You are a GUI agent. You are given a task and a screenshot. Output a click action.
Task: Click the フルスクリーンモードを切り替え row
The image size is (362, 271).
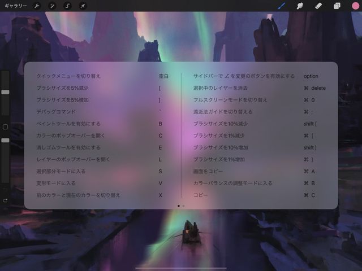(x=260, y=100)
